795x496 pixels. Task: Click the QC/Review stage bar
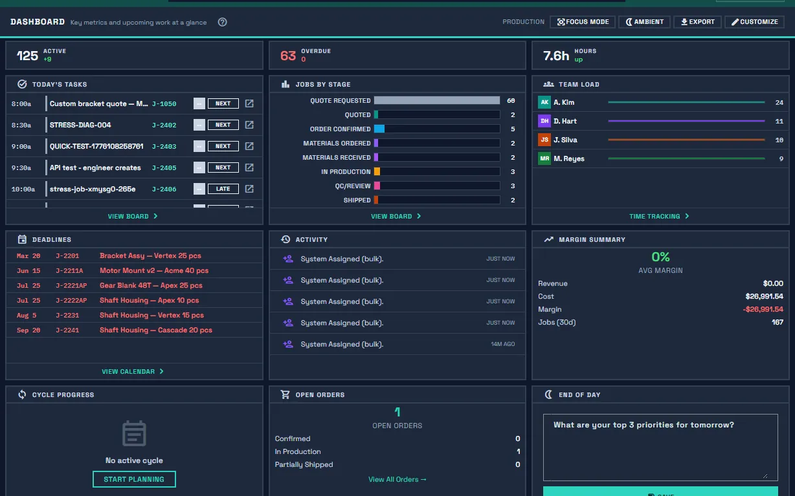coord(437,186)
